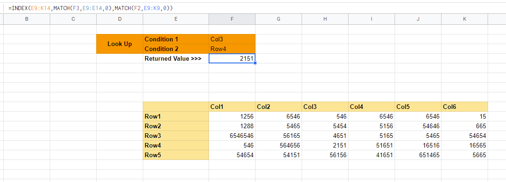Click the orange 'Look Up' merged cell
506x182 pixels.
click(x=120, y=44)
